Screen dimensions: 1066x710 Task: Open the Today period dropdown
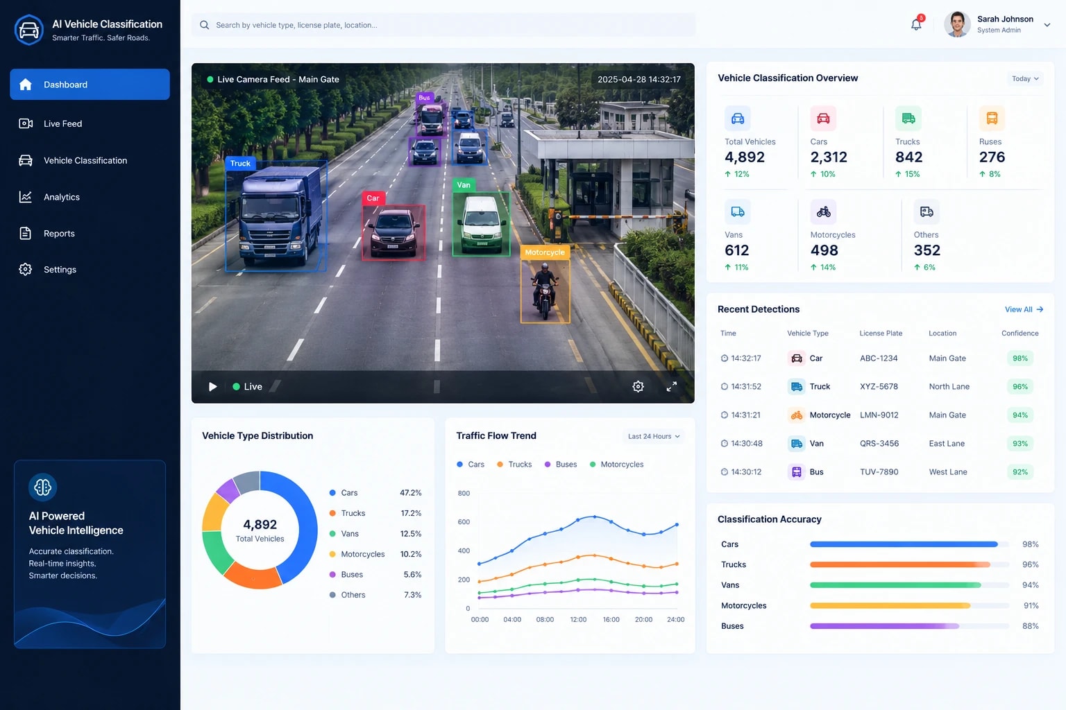[1025, 78]
